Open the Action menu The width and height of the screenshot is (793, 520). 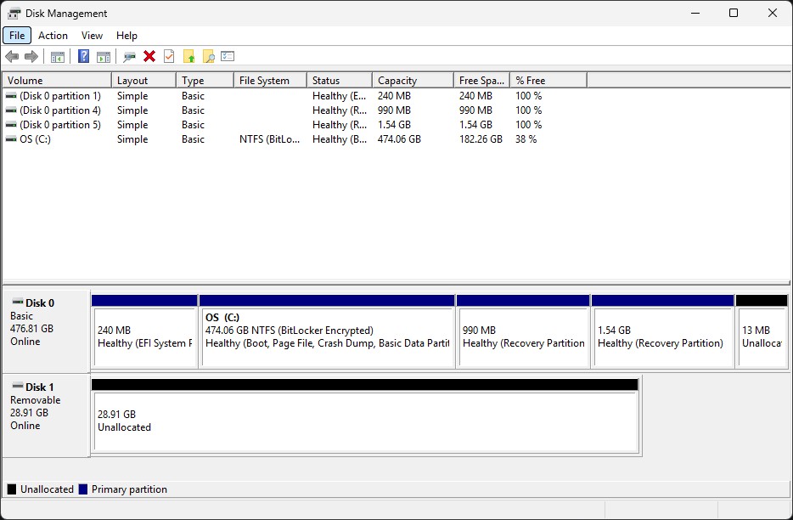coord(53,35)
